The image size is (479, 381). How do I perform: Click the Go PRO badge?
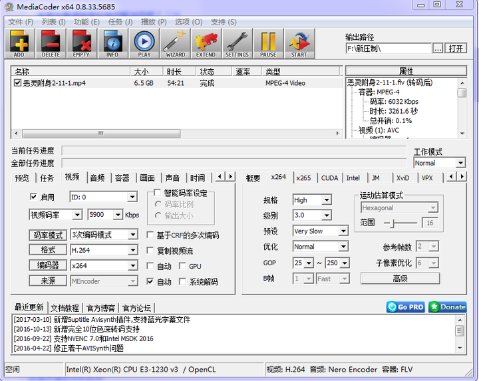tap(406, 307)
